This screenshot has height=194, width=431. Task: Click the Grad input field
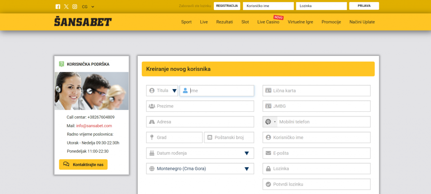pyautogui.click(x=174, y=137)
